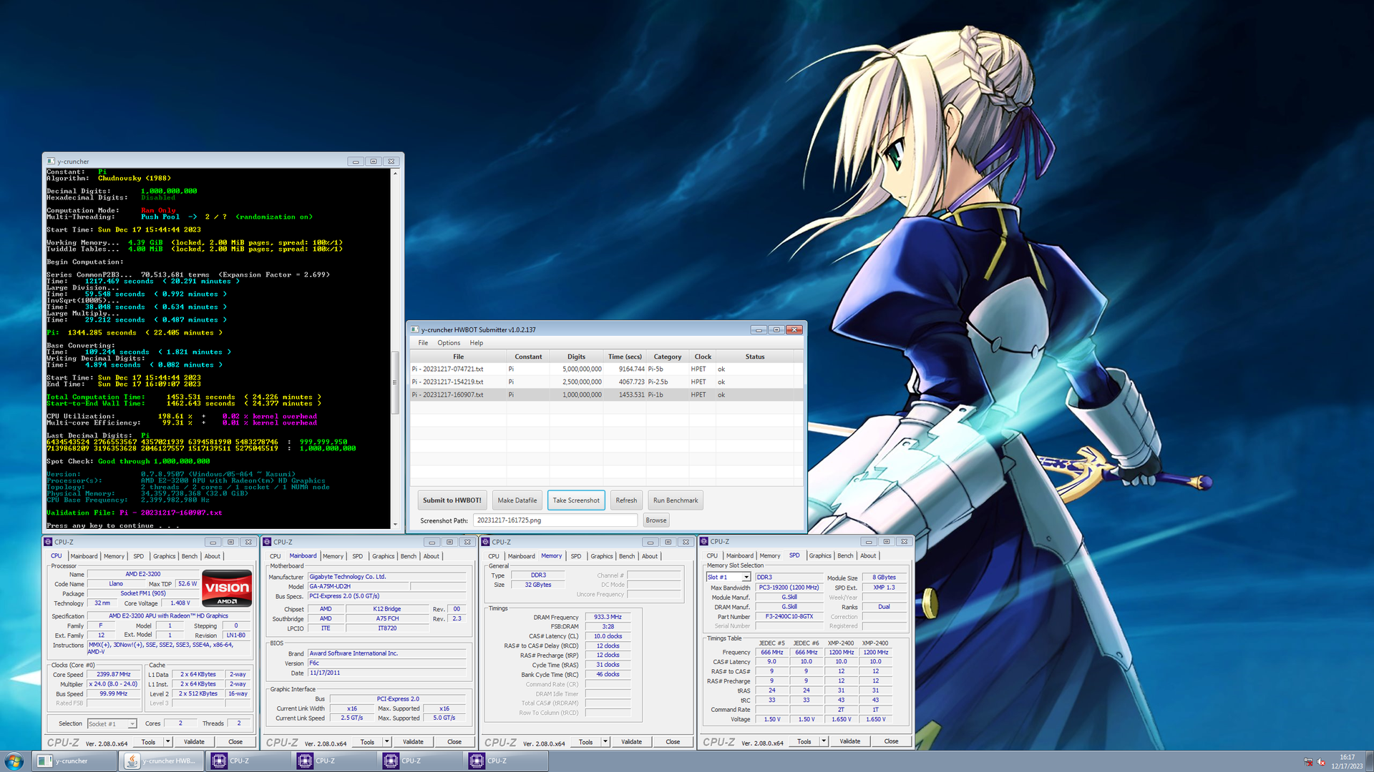Maximize the y-cruncher console window

pos(374,162)
